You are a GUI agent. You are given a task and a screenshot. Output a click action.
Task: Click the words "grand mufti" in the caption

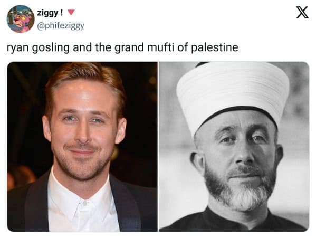tap(145, 47)
